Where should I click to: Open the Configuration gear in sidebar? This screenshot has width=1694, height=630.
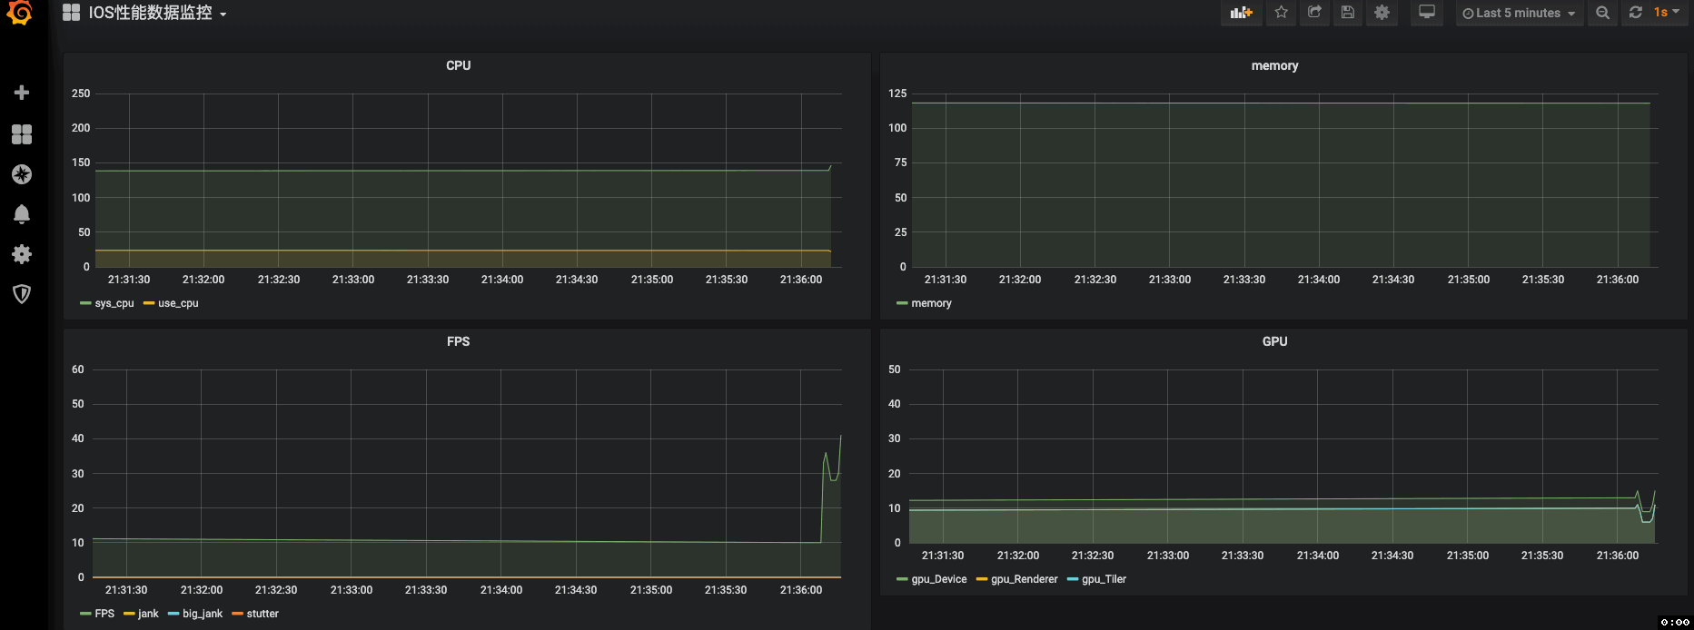click(22, 254)
